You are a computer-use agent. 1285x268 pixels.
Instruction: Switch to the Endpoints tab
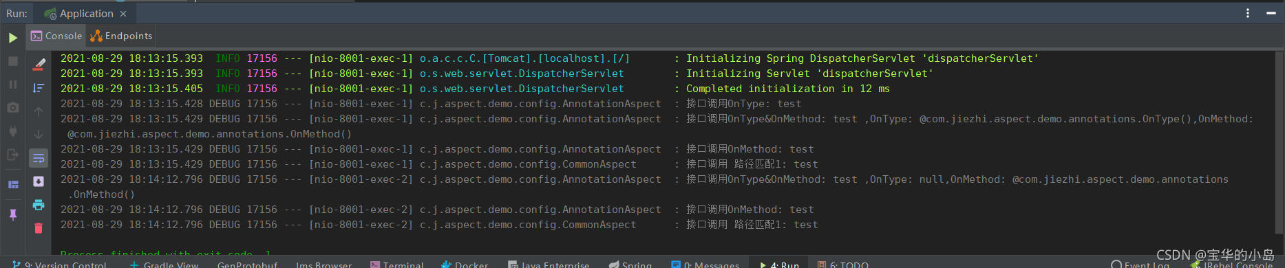pyautogui.click(x=121, y=36)
